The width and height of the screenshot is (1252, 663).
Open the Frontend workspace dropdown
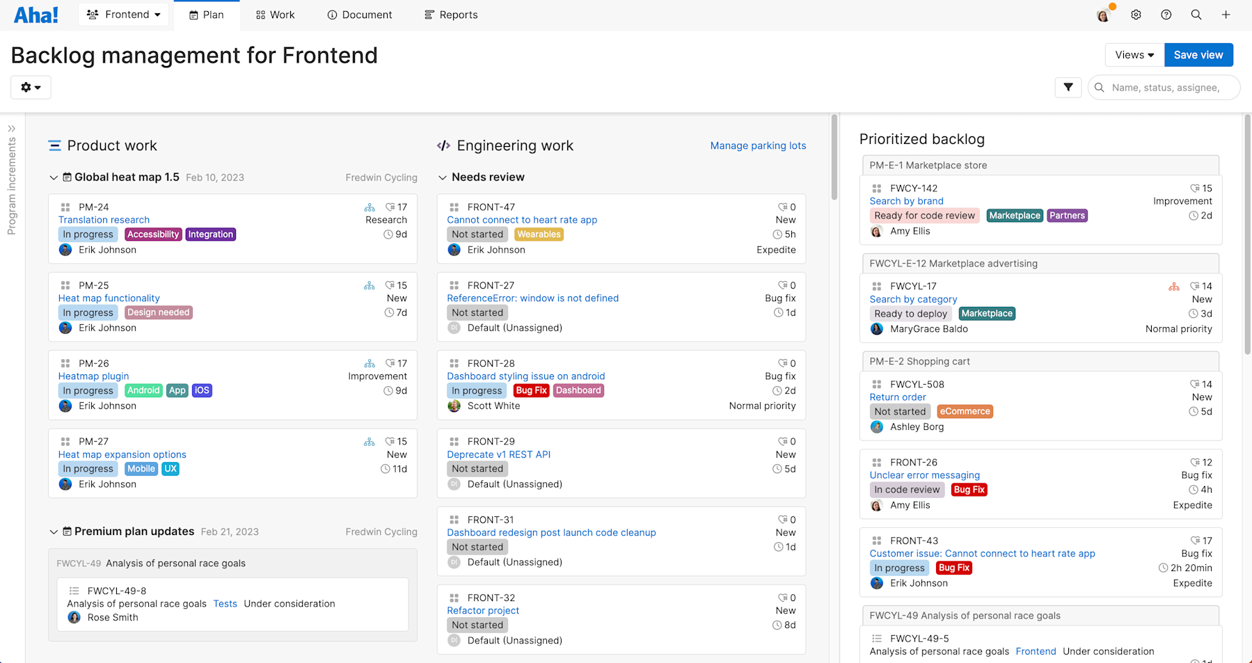(123, 14)
